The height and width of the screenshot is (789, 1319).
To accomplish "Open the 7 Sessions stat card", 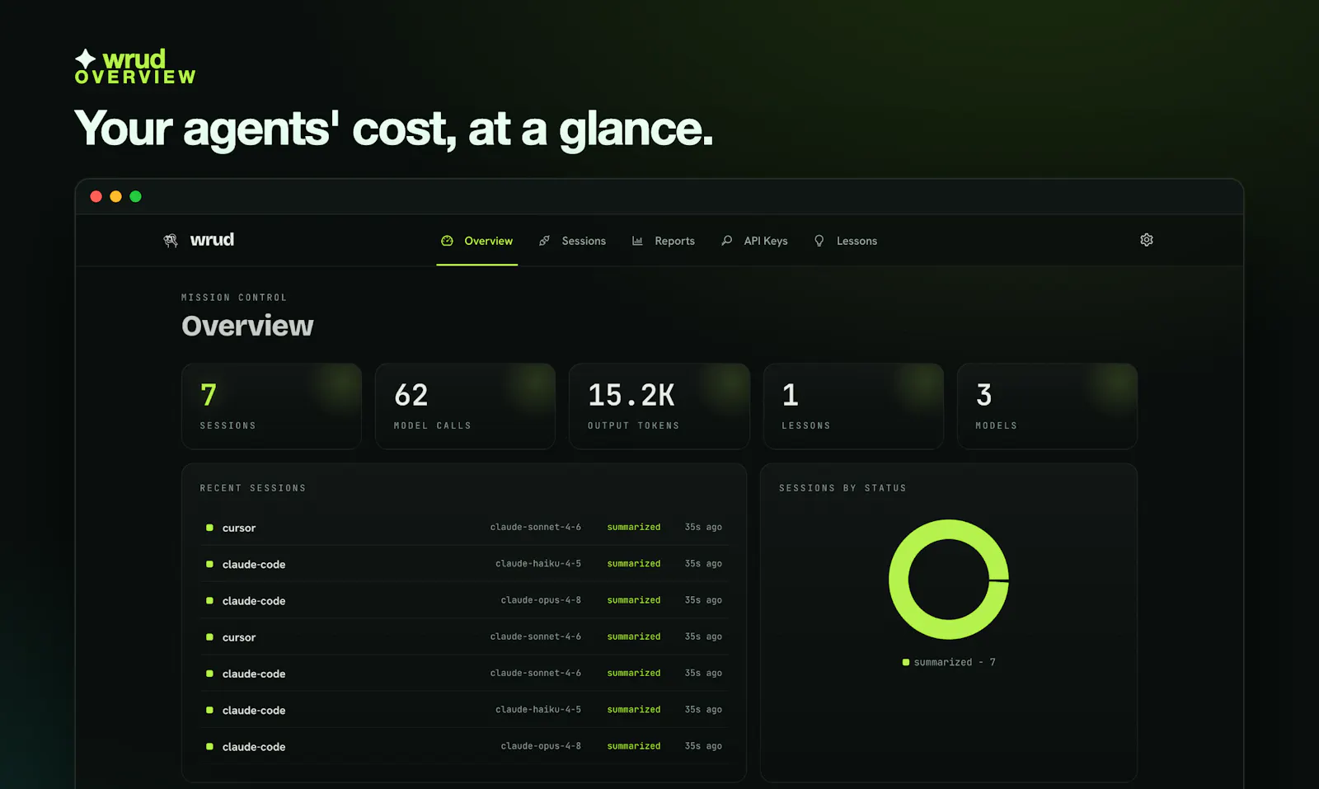I will point(271,406).
